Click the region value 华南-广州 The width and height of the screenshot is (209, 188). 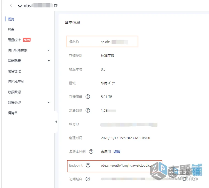click(108, 83)
